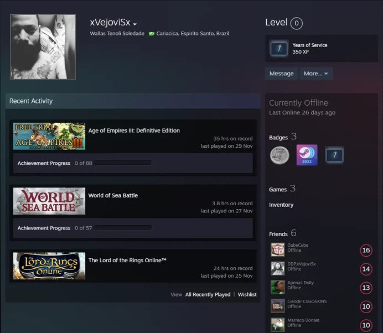Click the Steam 2022 replay badge
The height and width of the screenshot is (333, 383).
[x=307, y=155]
